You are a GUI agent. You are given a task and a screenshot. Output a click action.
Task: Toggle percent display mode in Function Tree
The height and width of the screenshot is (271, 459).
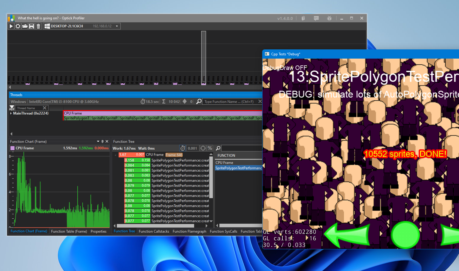tap(210, 148)
